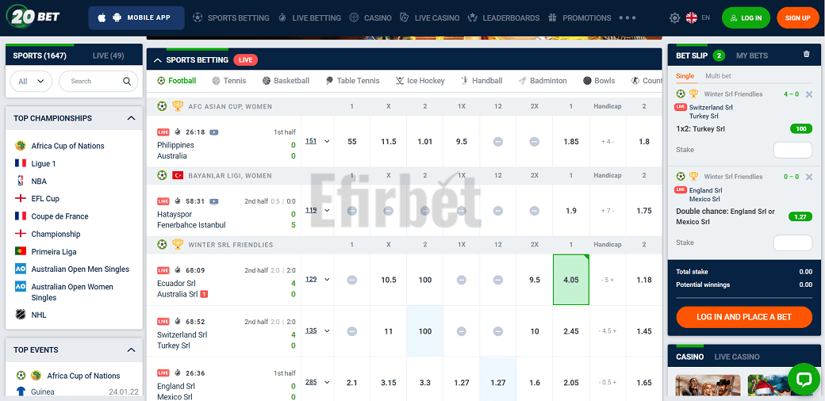Open the Ligue 1 championship link
The height and width of the screenshot is (401, 825).
pos(44,163)
